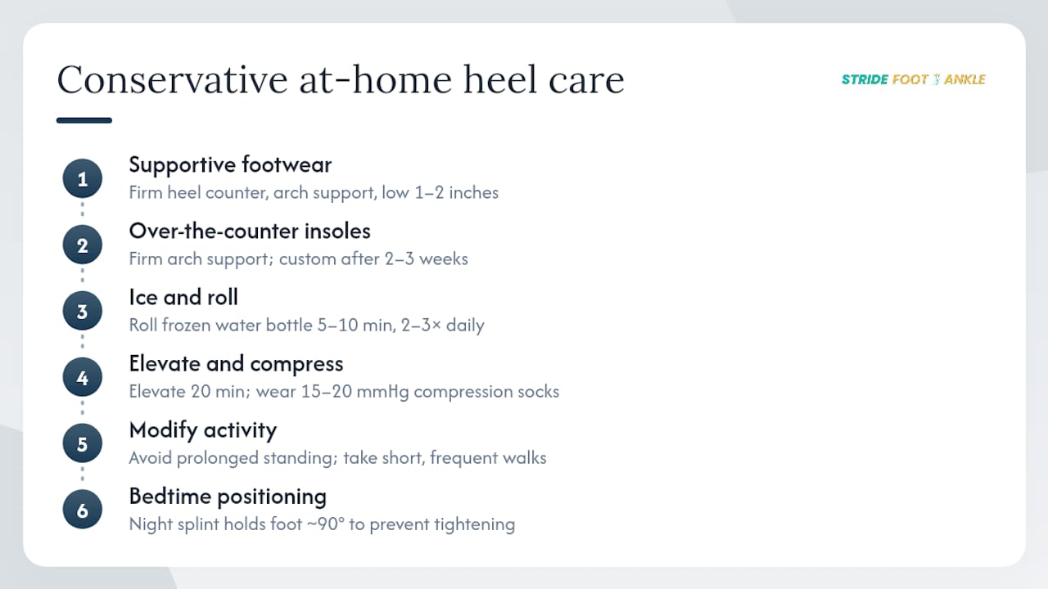1048x589 pixels.
Task: Click the Stride Foot Ankle logo
Action: click(x=913, y=79)
